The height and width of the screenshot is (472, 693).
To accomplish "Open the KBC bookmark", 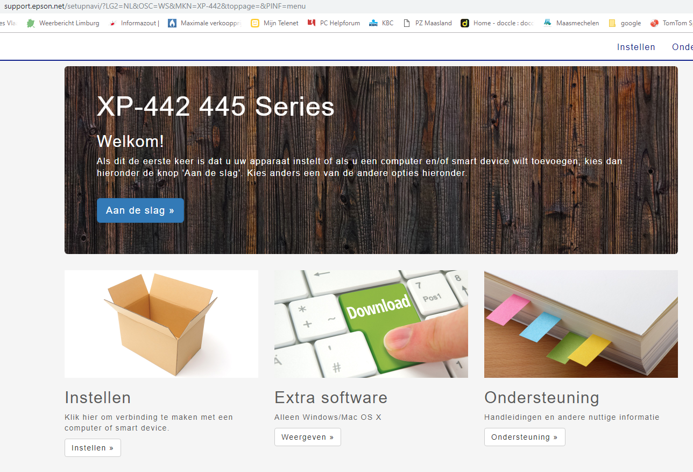I will tap(381, 23).
